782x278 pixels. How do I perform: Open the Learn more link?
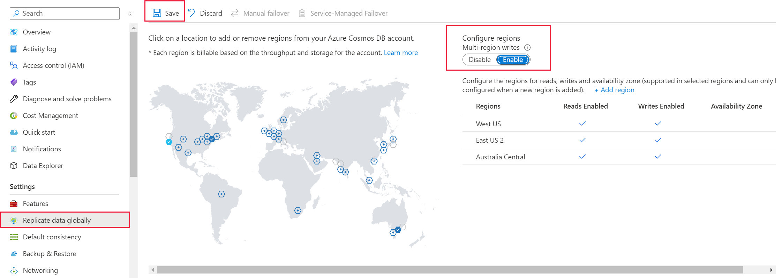coord(401,53)
